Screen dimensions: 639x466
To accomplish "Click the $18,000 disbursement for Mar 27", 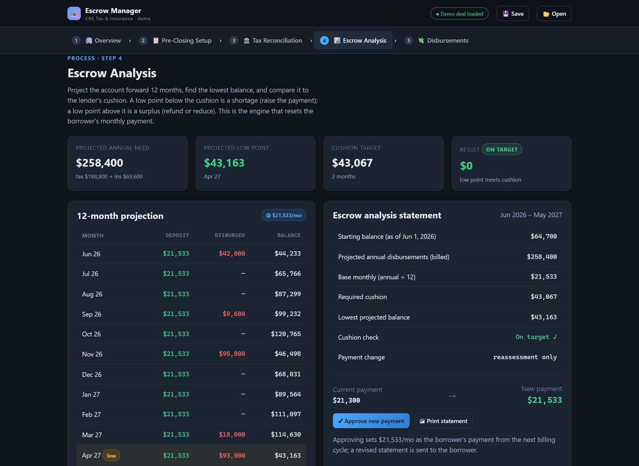I will (x=232, y=434).
